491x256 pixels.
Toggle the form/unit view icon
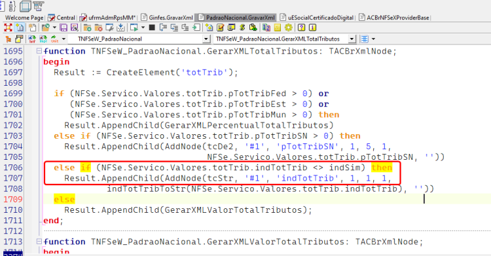click(x=20, y=27)
